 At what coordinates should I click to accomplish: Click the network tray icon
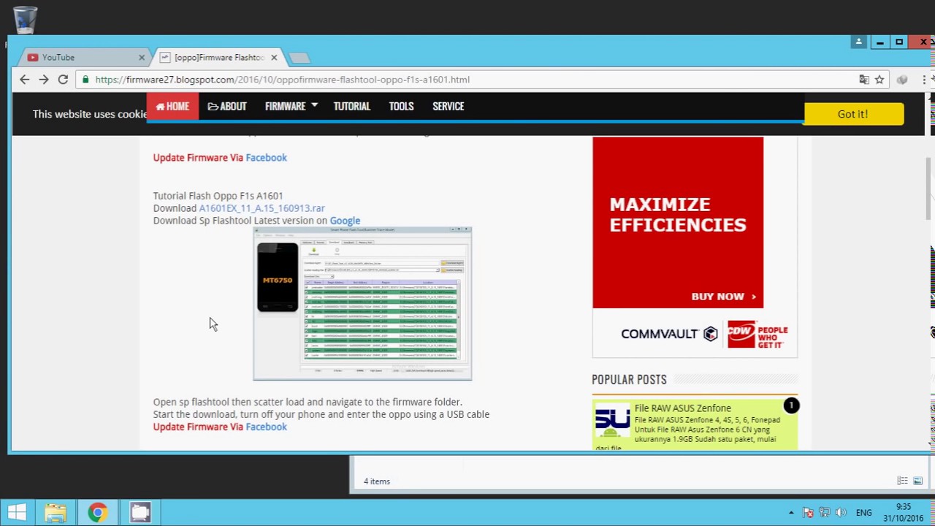[825, 513]
